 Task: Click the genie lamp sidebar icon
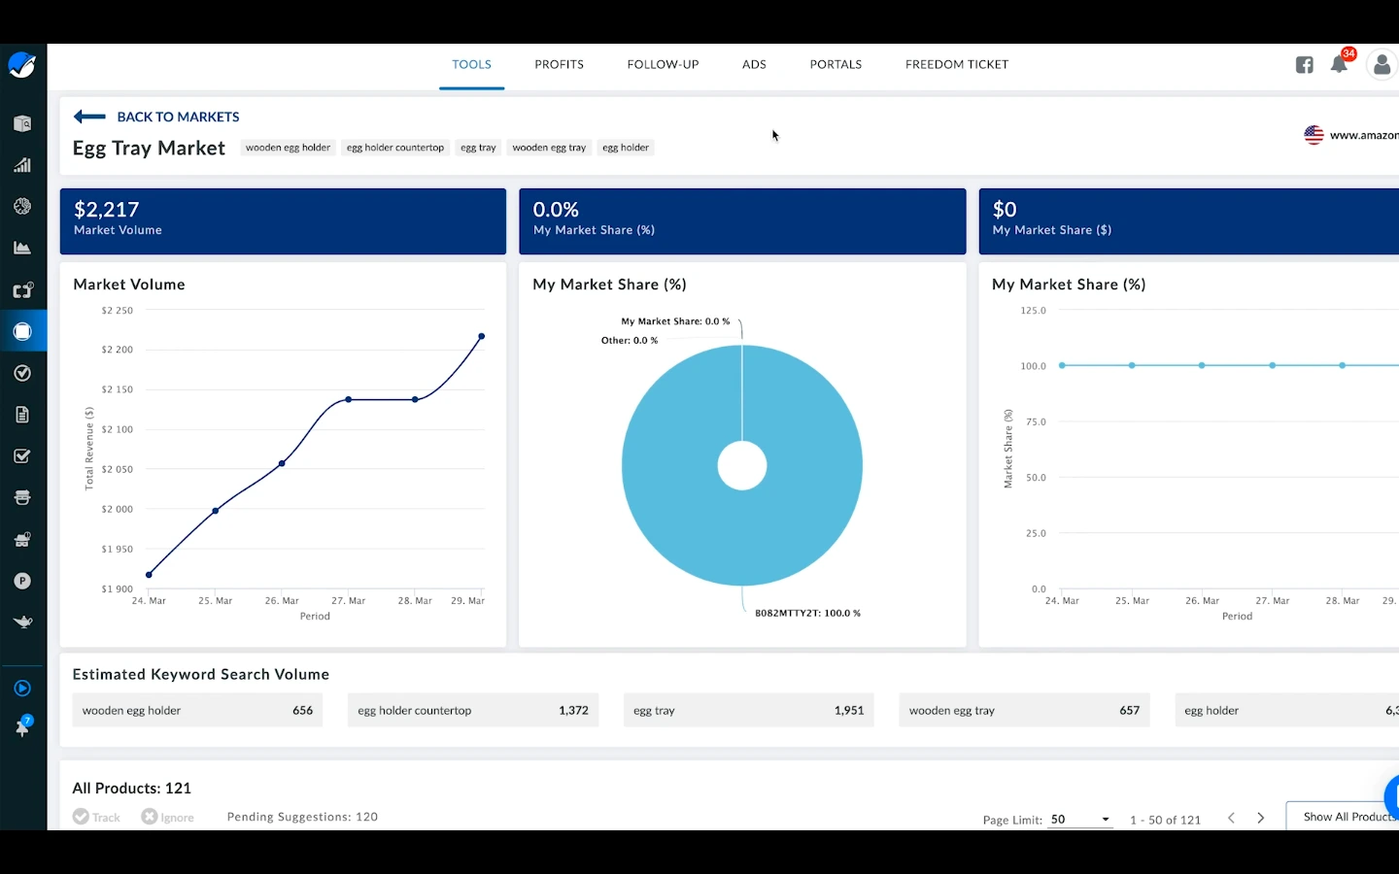(22, 622)
